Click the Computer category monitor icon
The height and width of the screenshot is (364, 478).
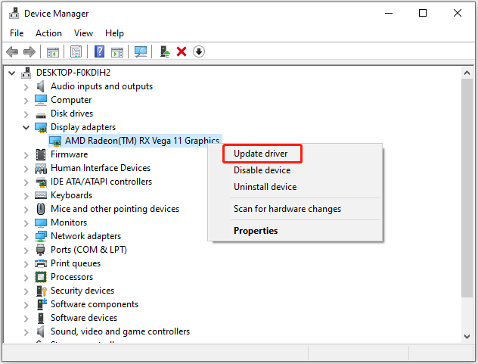[41, 100]
